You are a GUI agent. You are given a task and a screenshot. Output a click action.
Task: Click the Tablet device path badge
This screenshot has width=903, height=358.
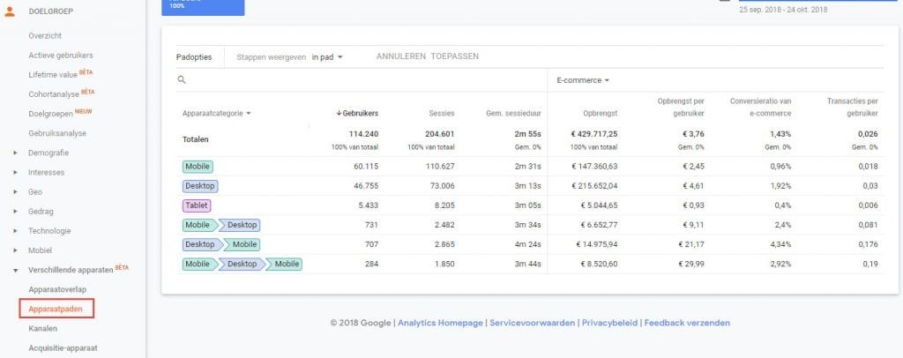pos(197,205)
